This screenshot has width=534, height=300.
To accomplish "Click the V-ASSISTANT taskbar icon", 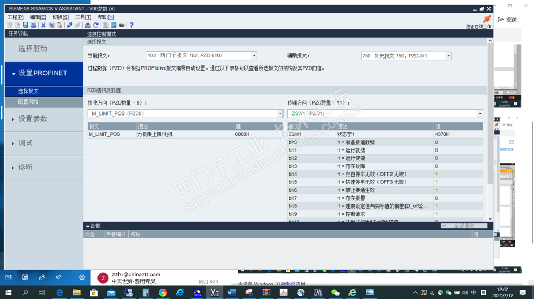I will click(214, 292).
